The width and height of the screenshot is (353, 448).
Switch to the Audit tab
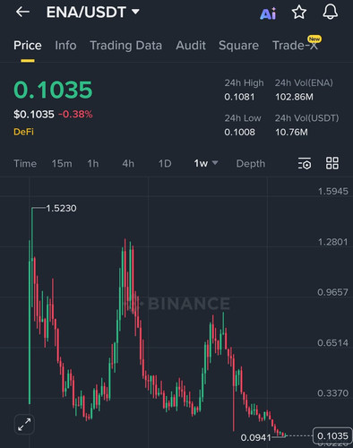(191, 46)
